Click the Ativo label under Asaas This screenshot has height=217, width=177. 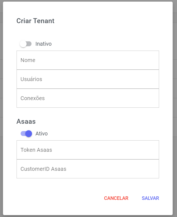42,134
